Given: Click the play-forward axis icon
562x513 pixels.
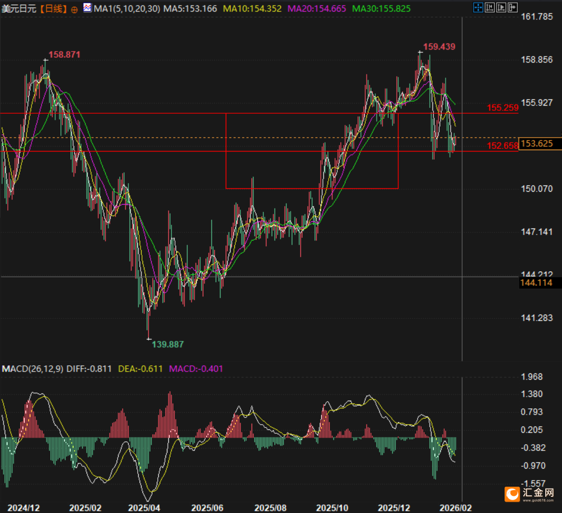Looking at the screenshot, I should click(501, 7).
